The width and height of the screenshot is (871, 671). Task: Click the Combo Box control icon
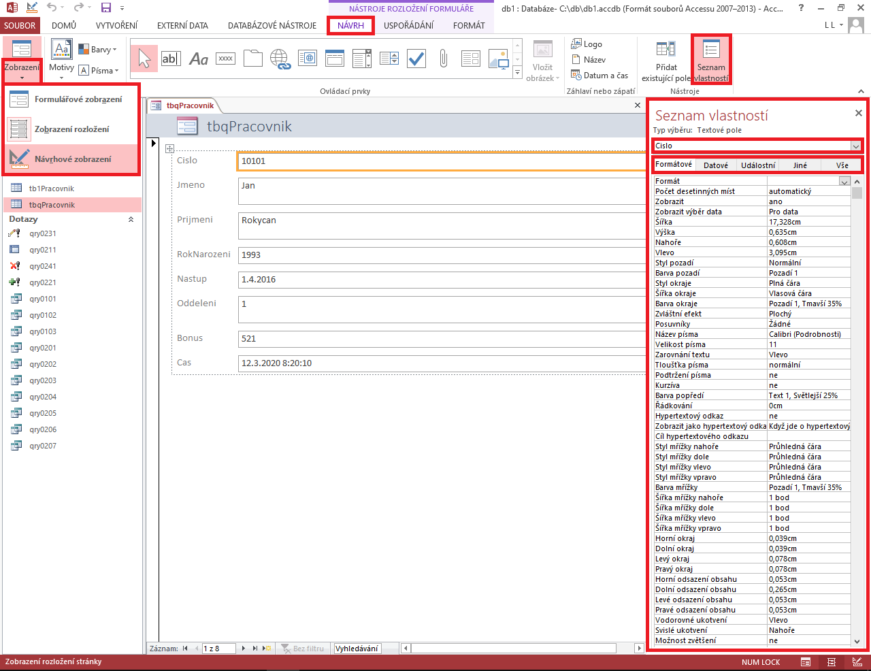pos(362,59)
